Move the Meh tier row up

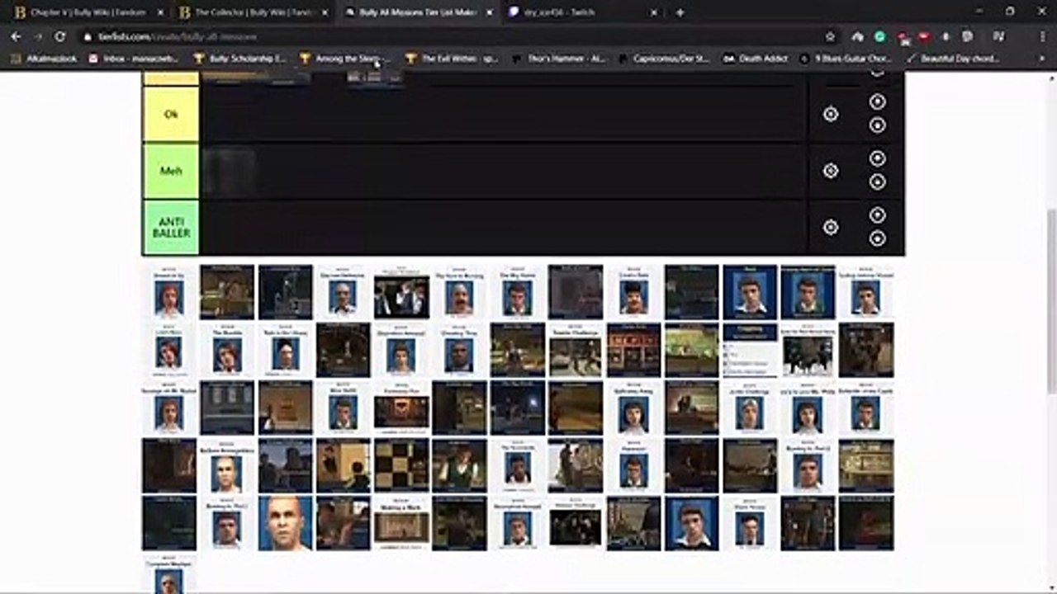(877, 158)
